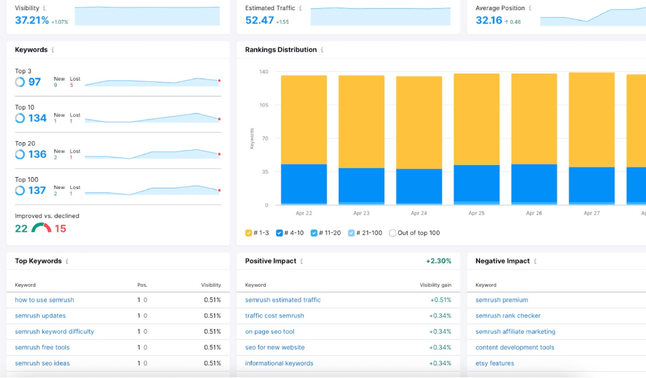Click the Top Keywords info icon

pyautogui.click(x=67, y=261)
